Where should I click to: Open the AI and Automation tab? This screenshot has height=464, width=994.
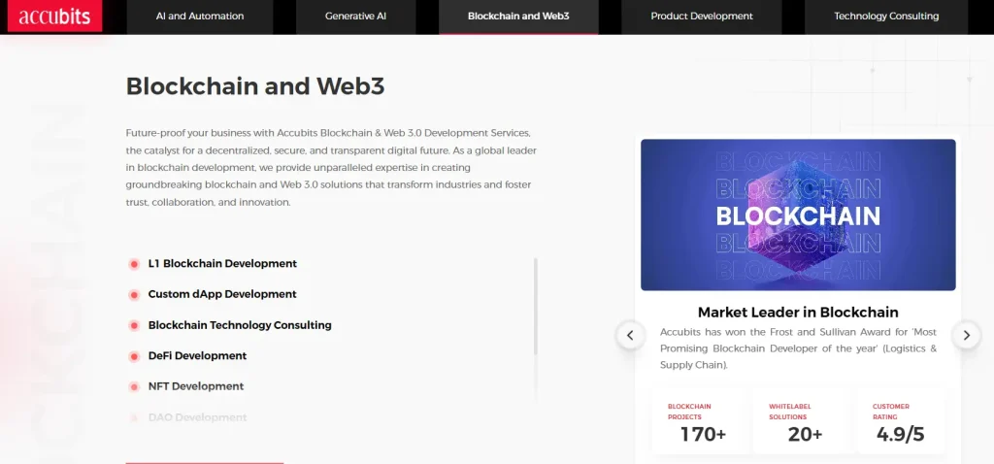click(x=200, y=17)
